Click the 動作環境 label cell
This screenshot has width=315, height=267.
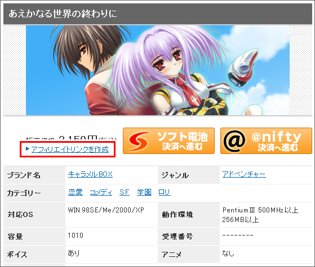pos(189,215)
